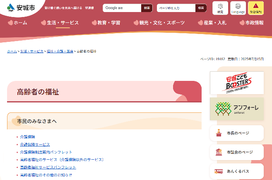Click the ページID入力 input field
The width and height of the screenshot is (272, 180).
coord(176,8)
